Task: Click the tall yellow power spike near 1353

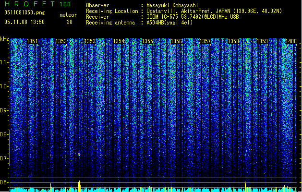Action: [x=79, y=186]
